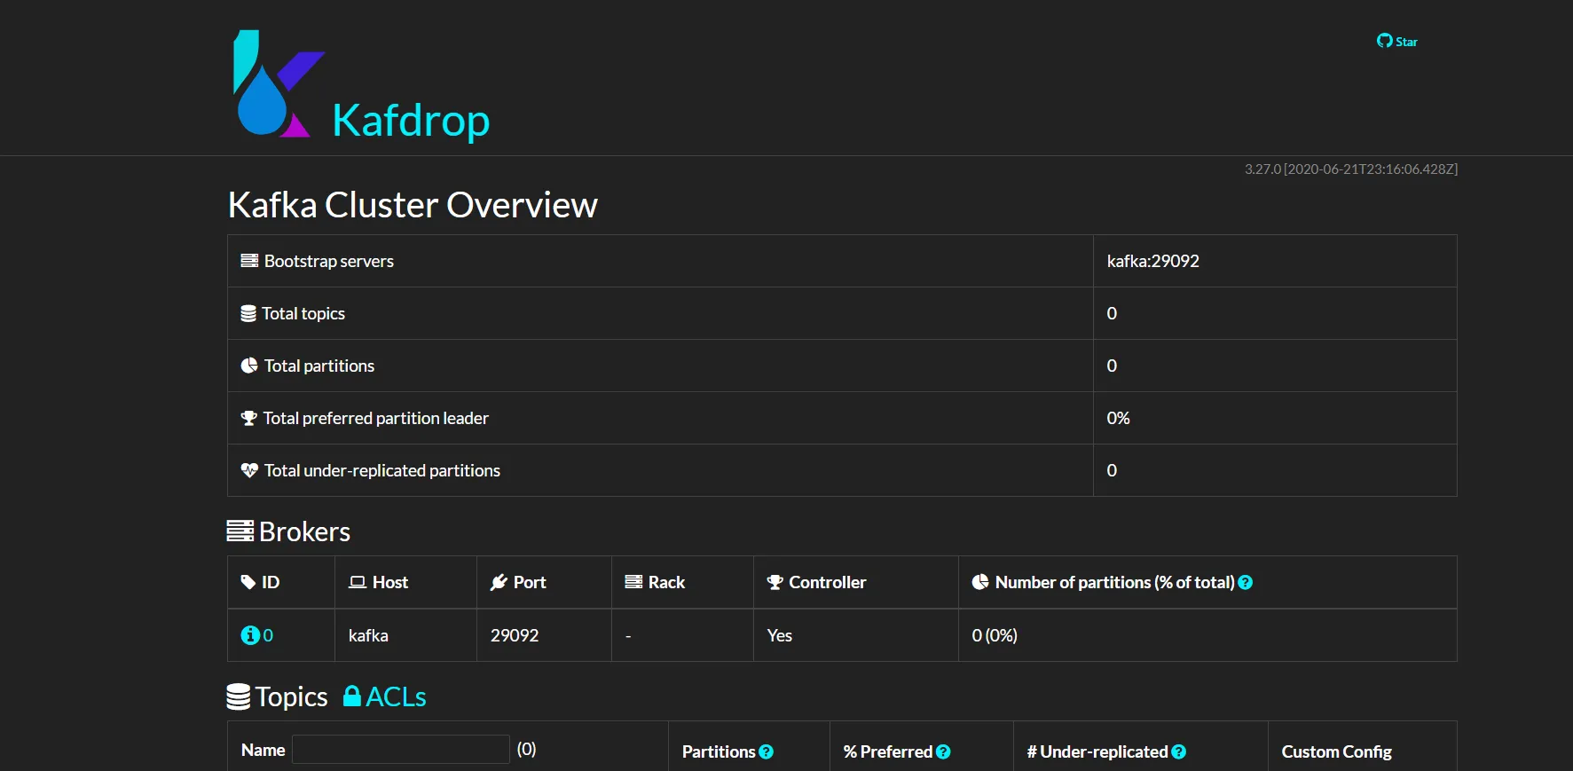Star the project via GitHub Star button

pos(1396,42)
